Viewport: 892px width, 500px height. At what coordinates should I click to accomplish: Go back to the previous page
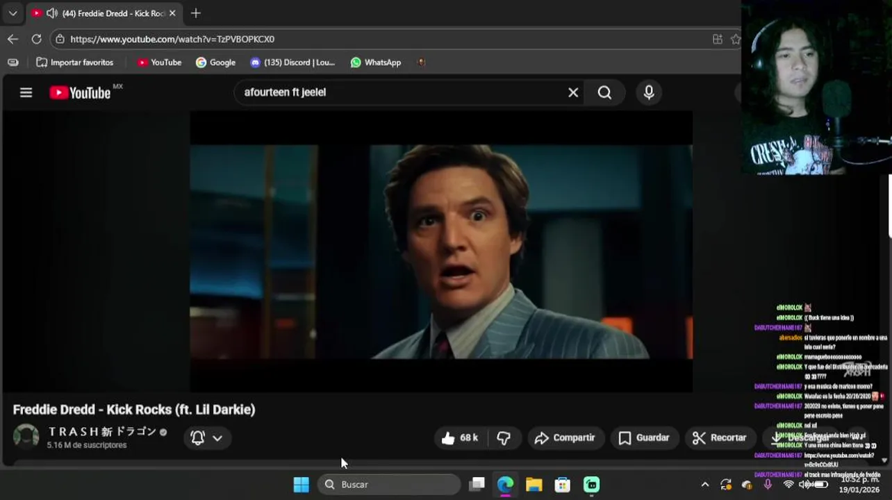click(13, 39)
